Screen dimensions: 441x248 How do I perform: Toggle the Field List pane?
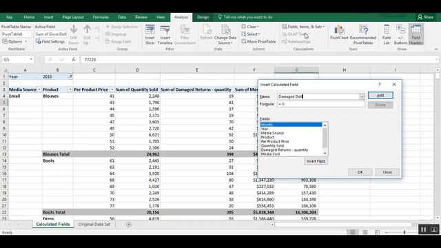387,34
